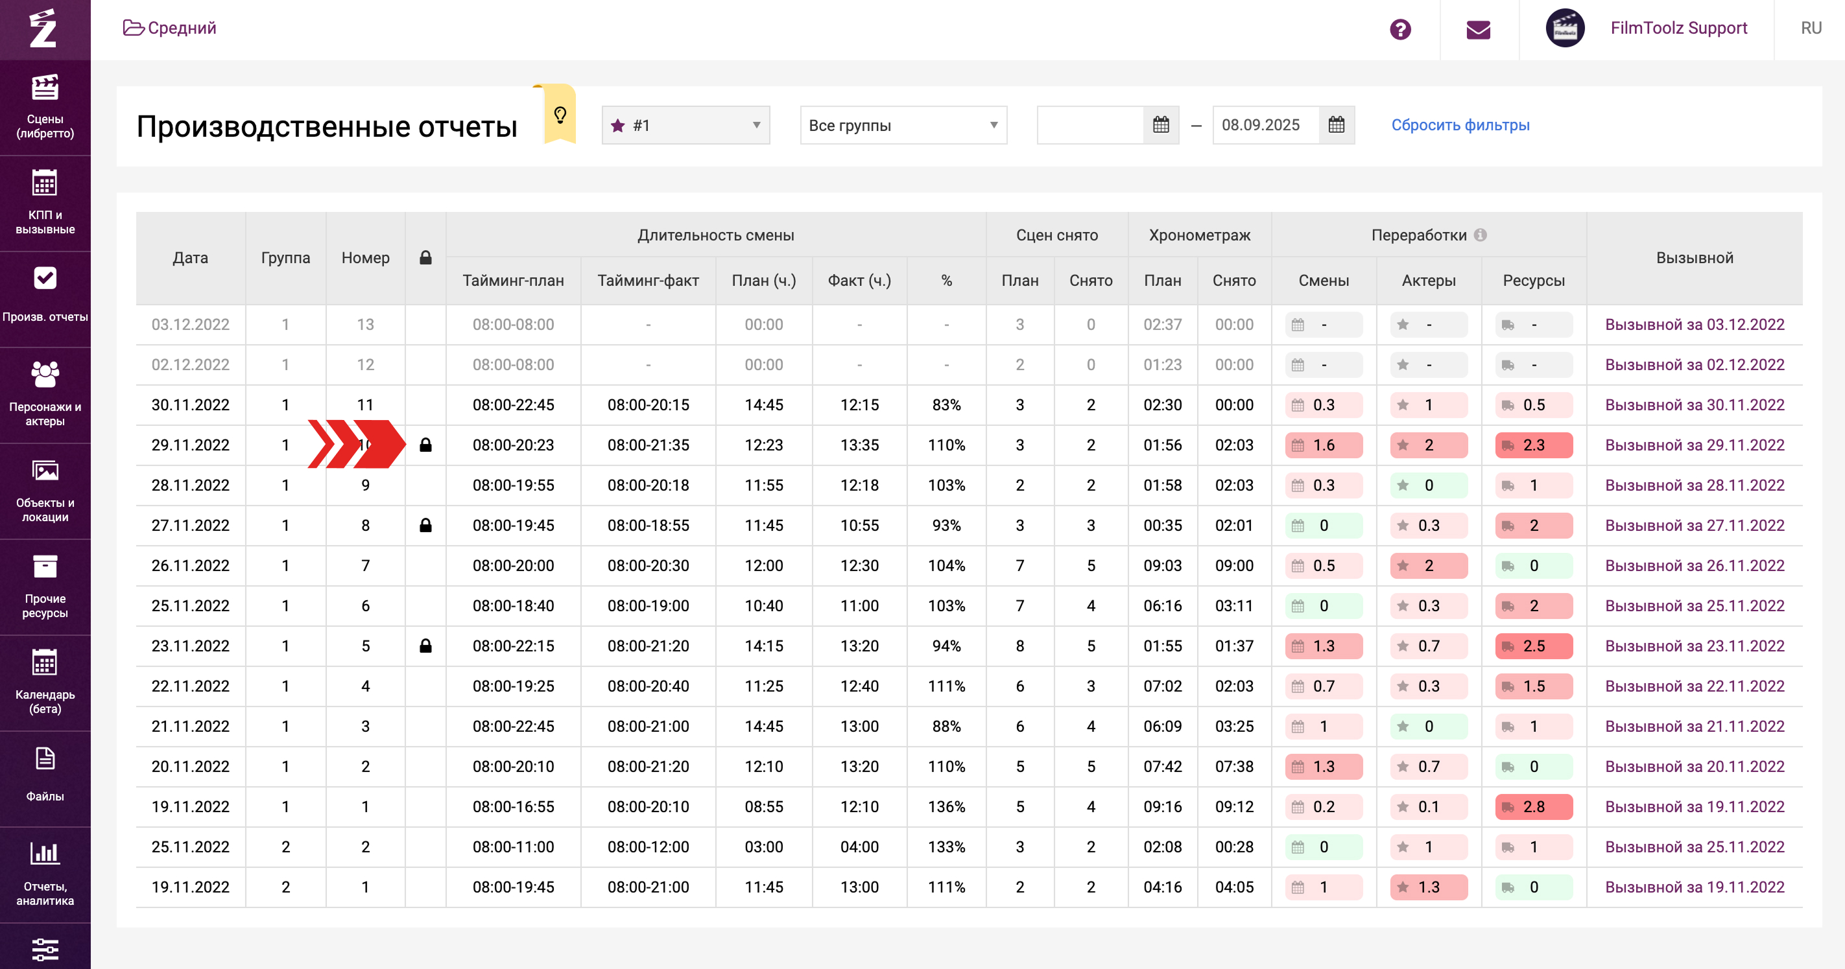Click Производственные отчеты page heading

(x=327, y=126)
